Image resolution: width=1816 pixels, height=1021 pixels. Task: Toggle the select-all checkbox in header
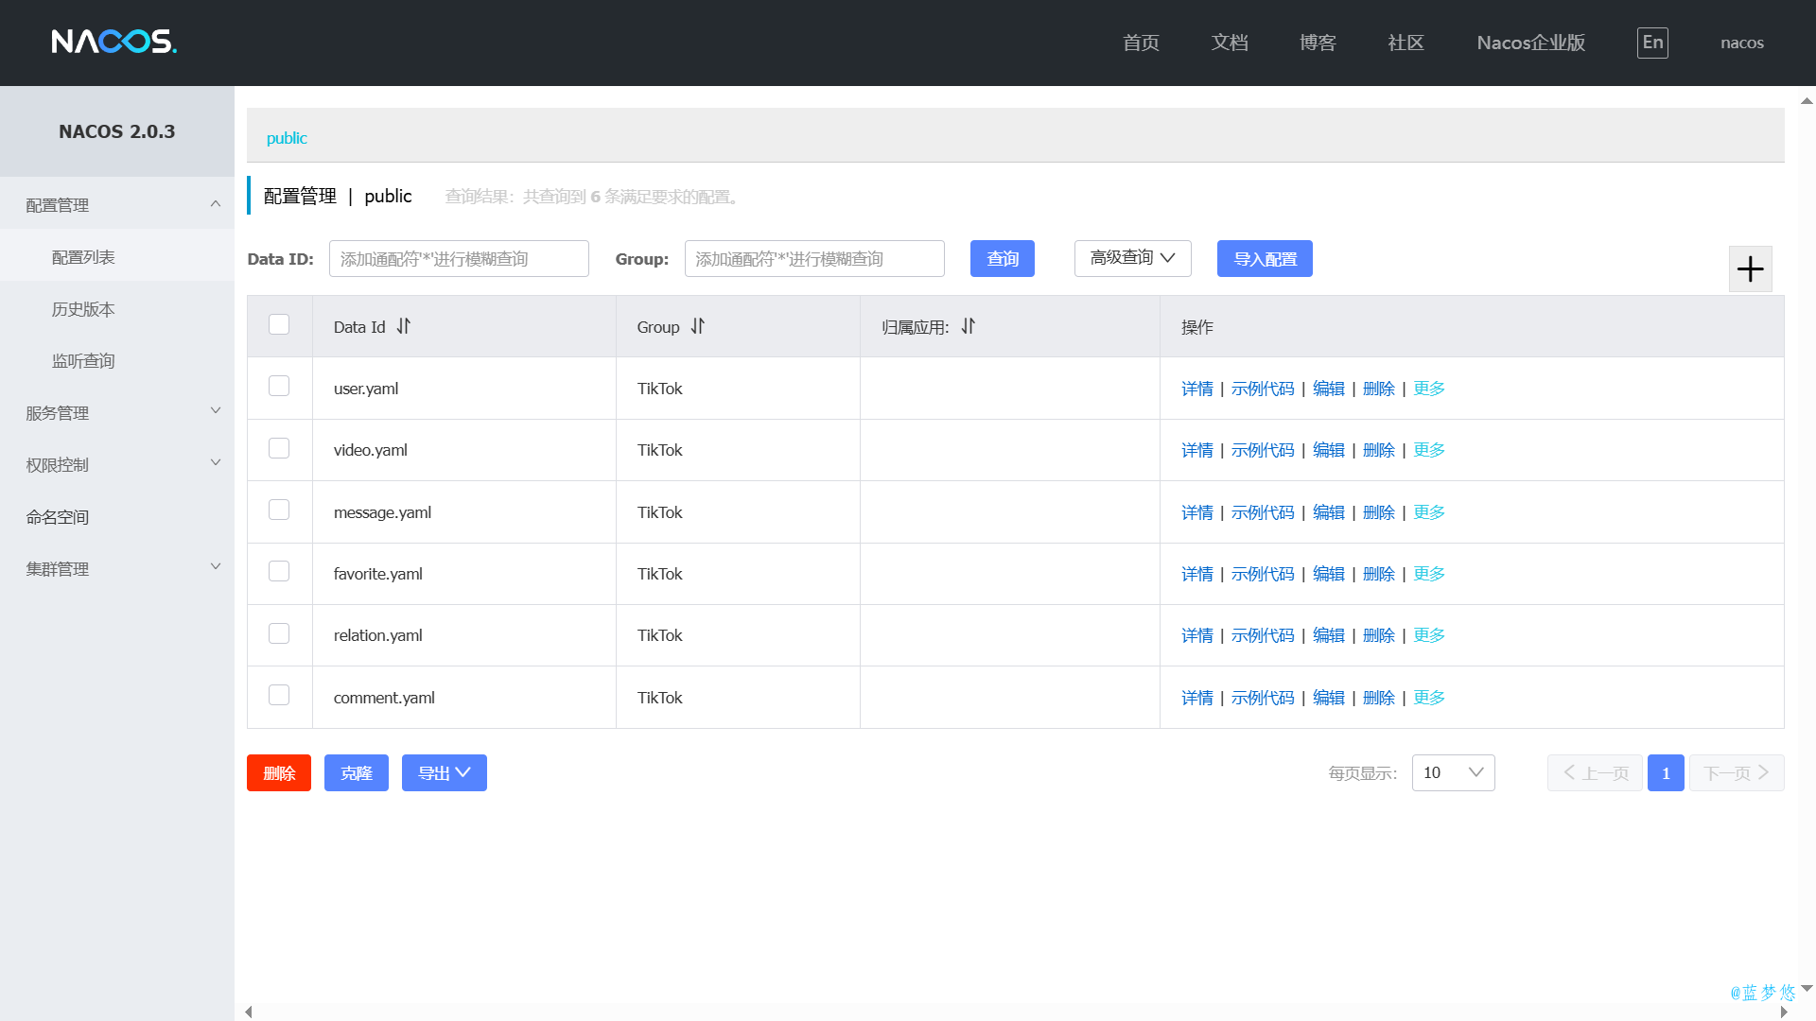click(x=279, y=324)
